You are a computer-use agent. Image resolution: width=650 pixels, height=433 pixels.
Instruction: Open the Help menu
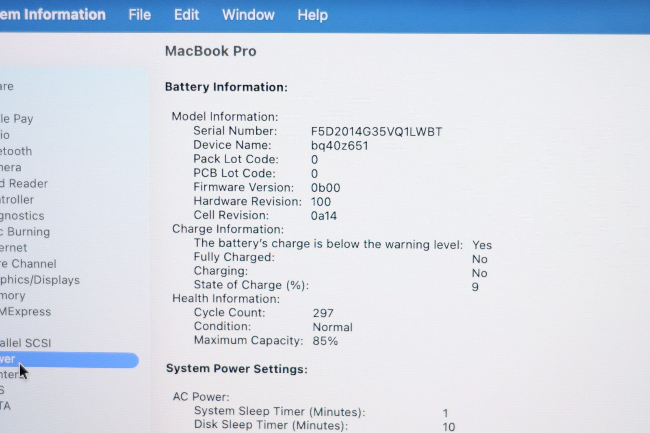(x=312, y=15)
